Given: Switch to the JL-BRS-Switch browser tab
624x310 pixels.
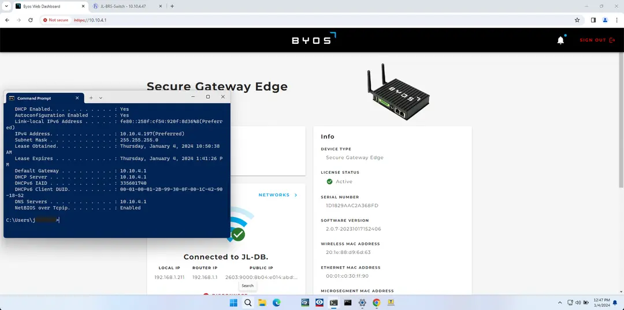Looking at the screenshot, I should point(122,6).
